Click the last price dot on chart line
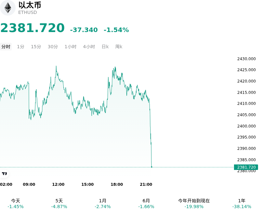This screenshot has height=213, width=260. tap(151, 167)
